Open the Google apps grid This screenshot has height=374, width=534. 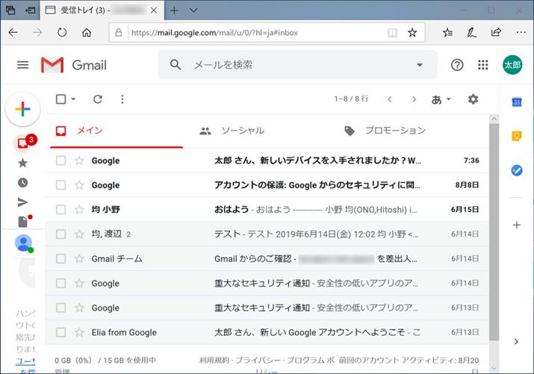[x=483, y=65]
